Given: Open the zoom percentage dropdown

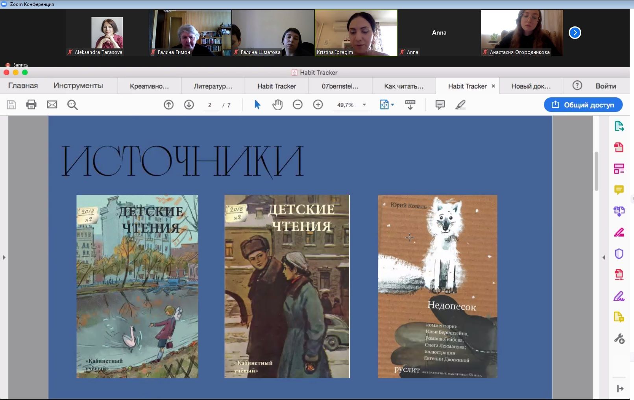Looking at the screenshot, I should [364, 105].
